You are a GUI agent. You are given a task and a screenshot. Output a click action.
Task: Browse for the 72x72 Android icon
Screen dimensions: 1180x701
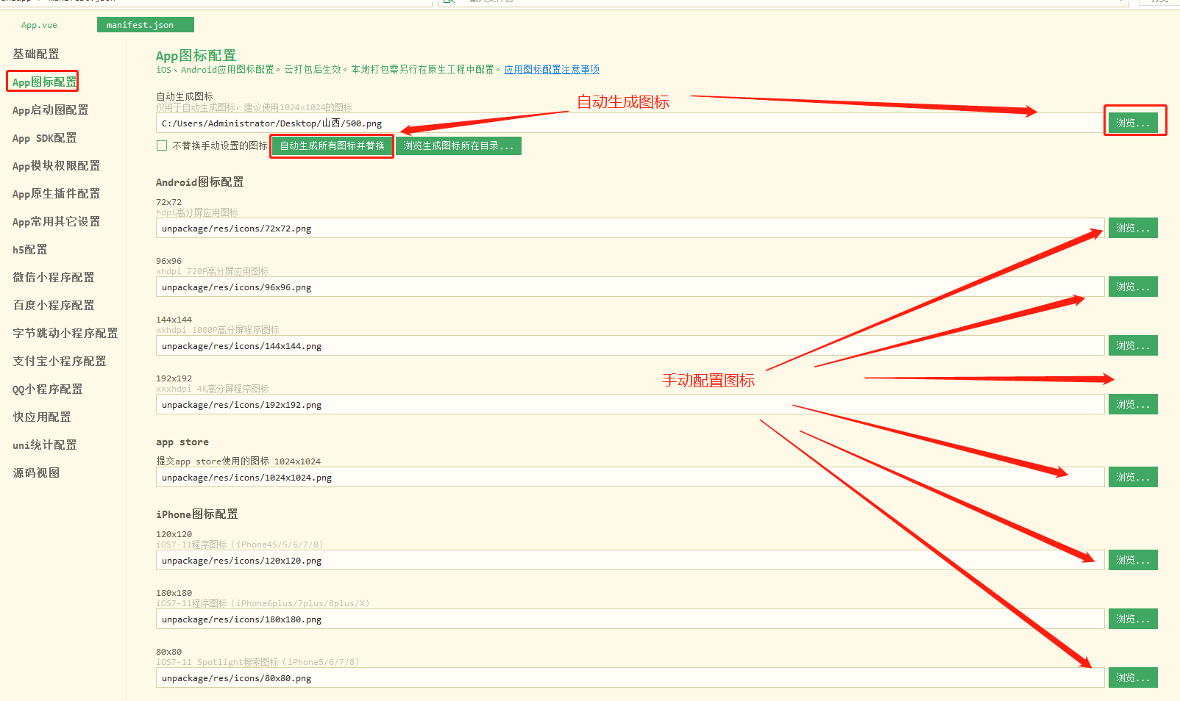point(1133,228)
